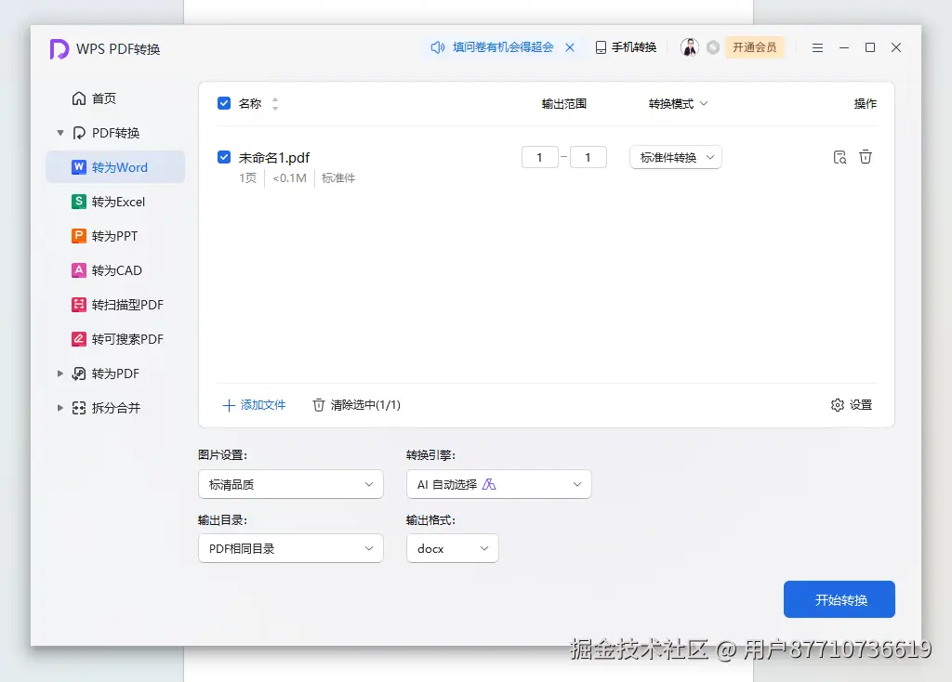Click 添加文件 to add files

pyautogui.click(x=254, y=405)
